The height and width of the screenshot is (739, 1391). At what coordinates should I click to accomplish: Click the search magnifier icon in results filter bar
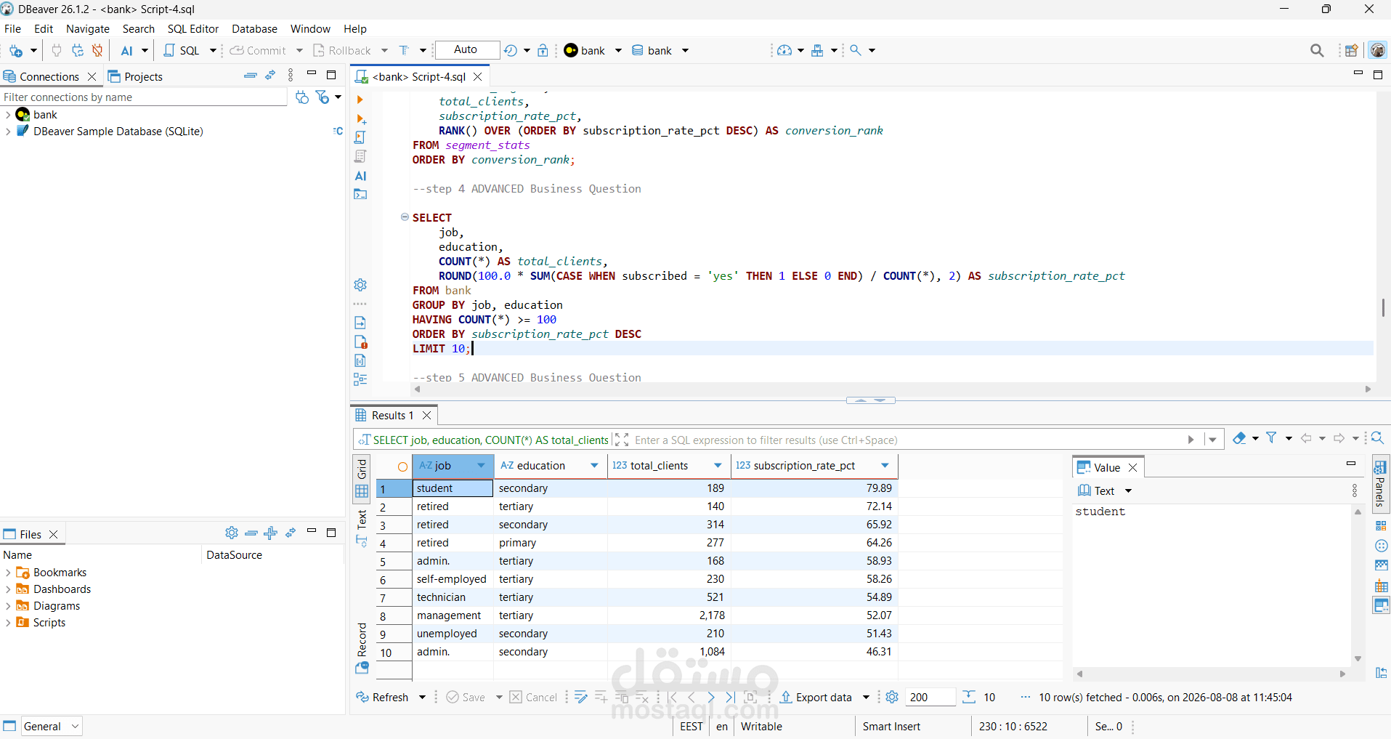[1376, 438]
